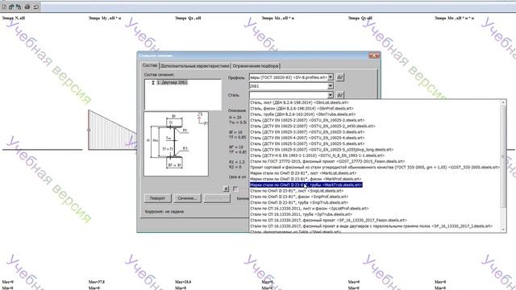Open the 20Б1 profile size dropdown arrow
Viewport: 516px width, 290px height.
click(x=331, y=86)
